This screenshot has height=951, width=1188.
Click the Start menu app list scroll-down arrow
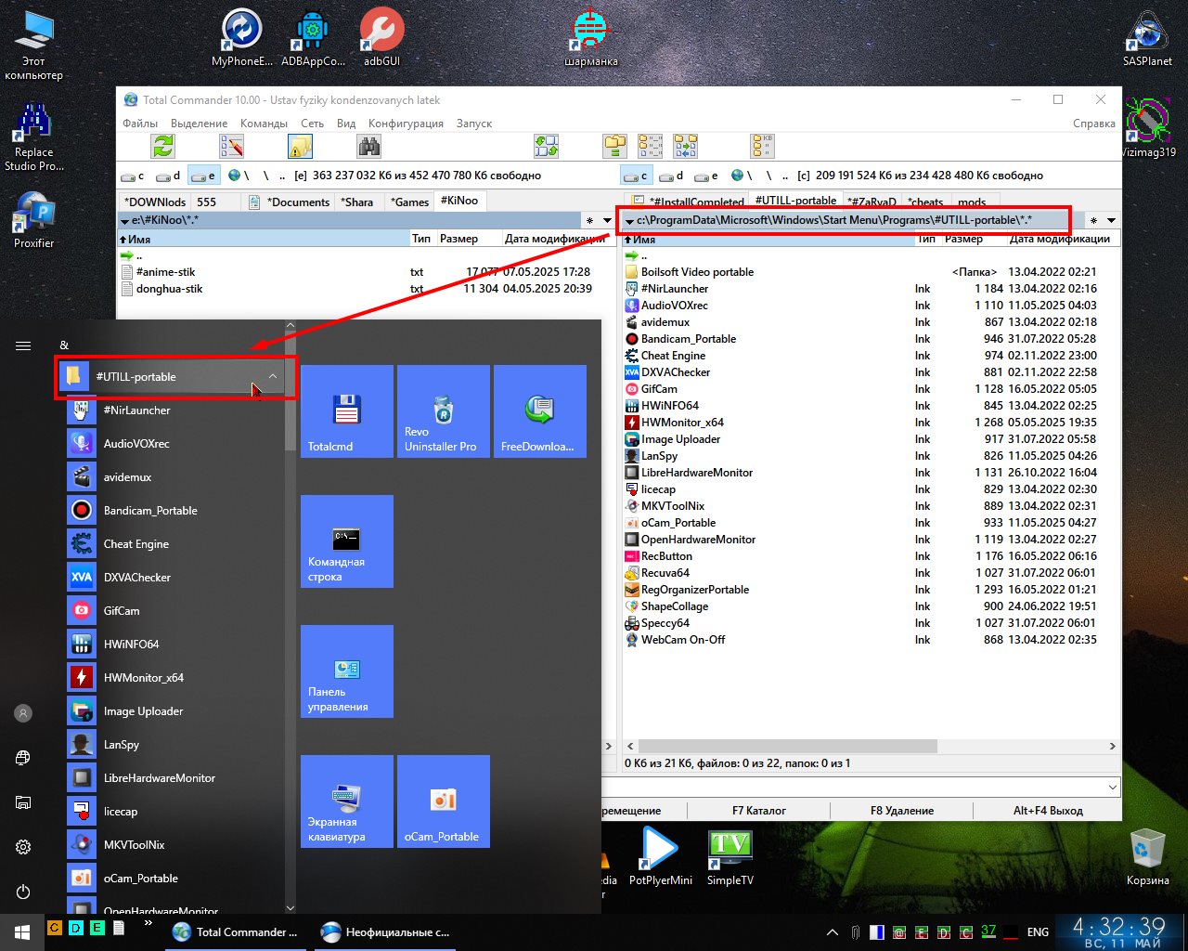tap(291, 907)
